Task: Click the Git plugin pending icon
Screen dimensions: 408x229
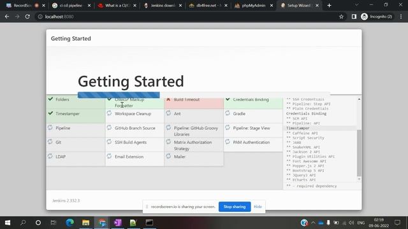Action: [50, 142]
